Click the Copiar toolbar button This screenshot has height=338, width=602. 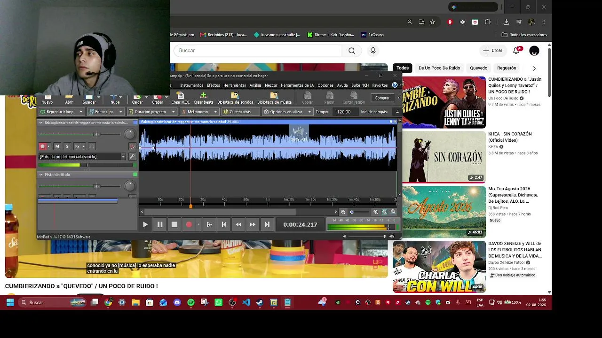point(307,98)
